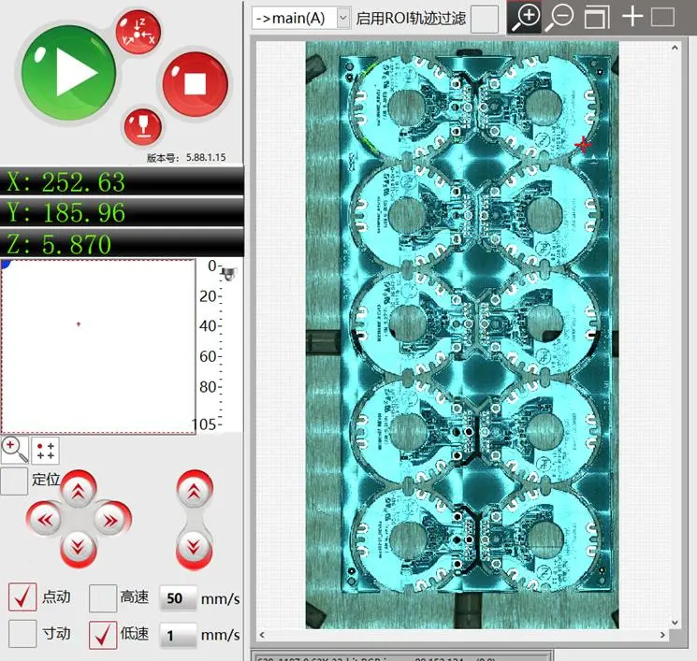Enable the ROI轨迹过滤 checkbox
Viewport: 697px width, 661px height.
click(484, 18)
